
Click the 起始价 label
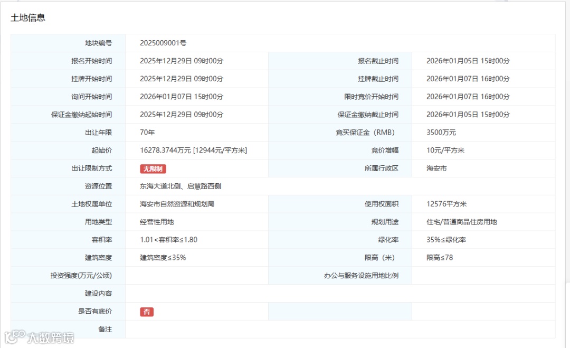[x=102, y=150]
